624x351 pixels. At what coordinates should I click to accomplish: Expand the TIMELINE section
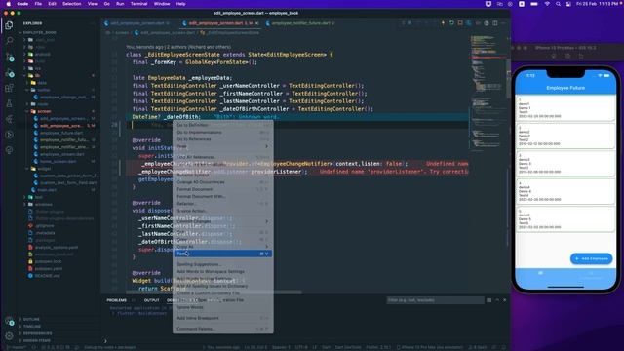[32, 327]
